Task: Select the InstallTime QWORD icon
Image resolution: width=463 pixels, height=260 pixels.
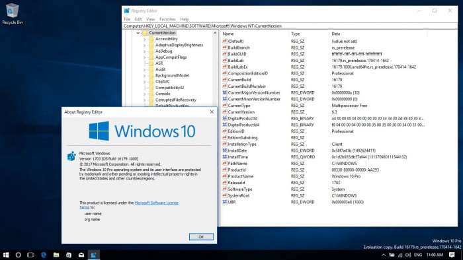Action: pos(225,157)
